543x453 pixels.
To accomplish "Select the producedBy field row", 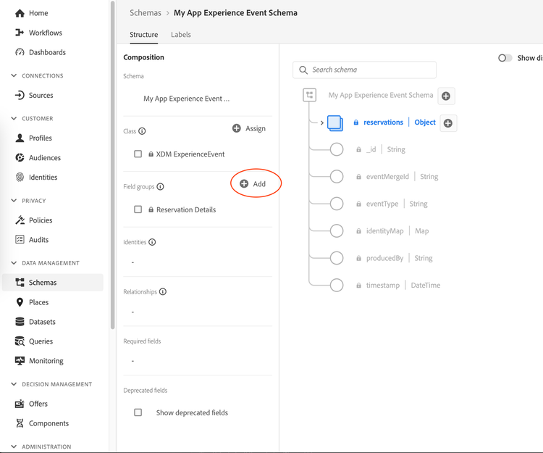I will (381, 258).
